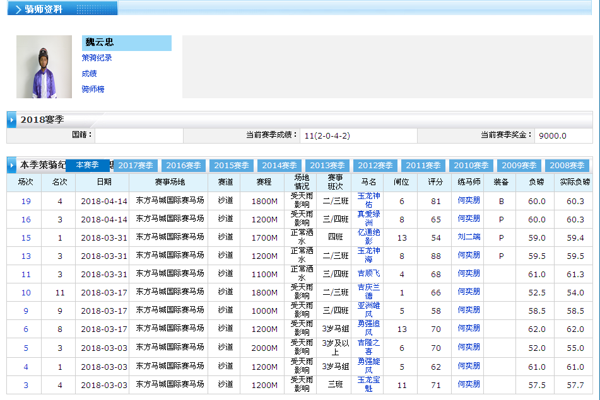Image resolution: width=600 pixels, height=400 pixels.
Task: Open race number 15 link
Action: coord(26,238)
